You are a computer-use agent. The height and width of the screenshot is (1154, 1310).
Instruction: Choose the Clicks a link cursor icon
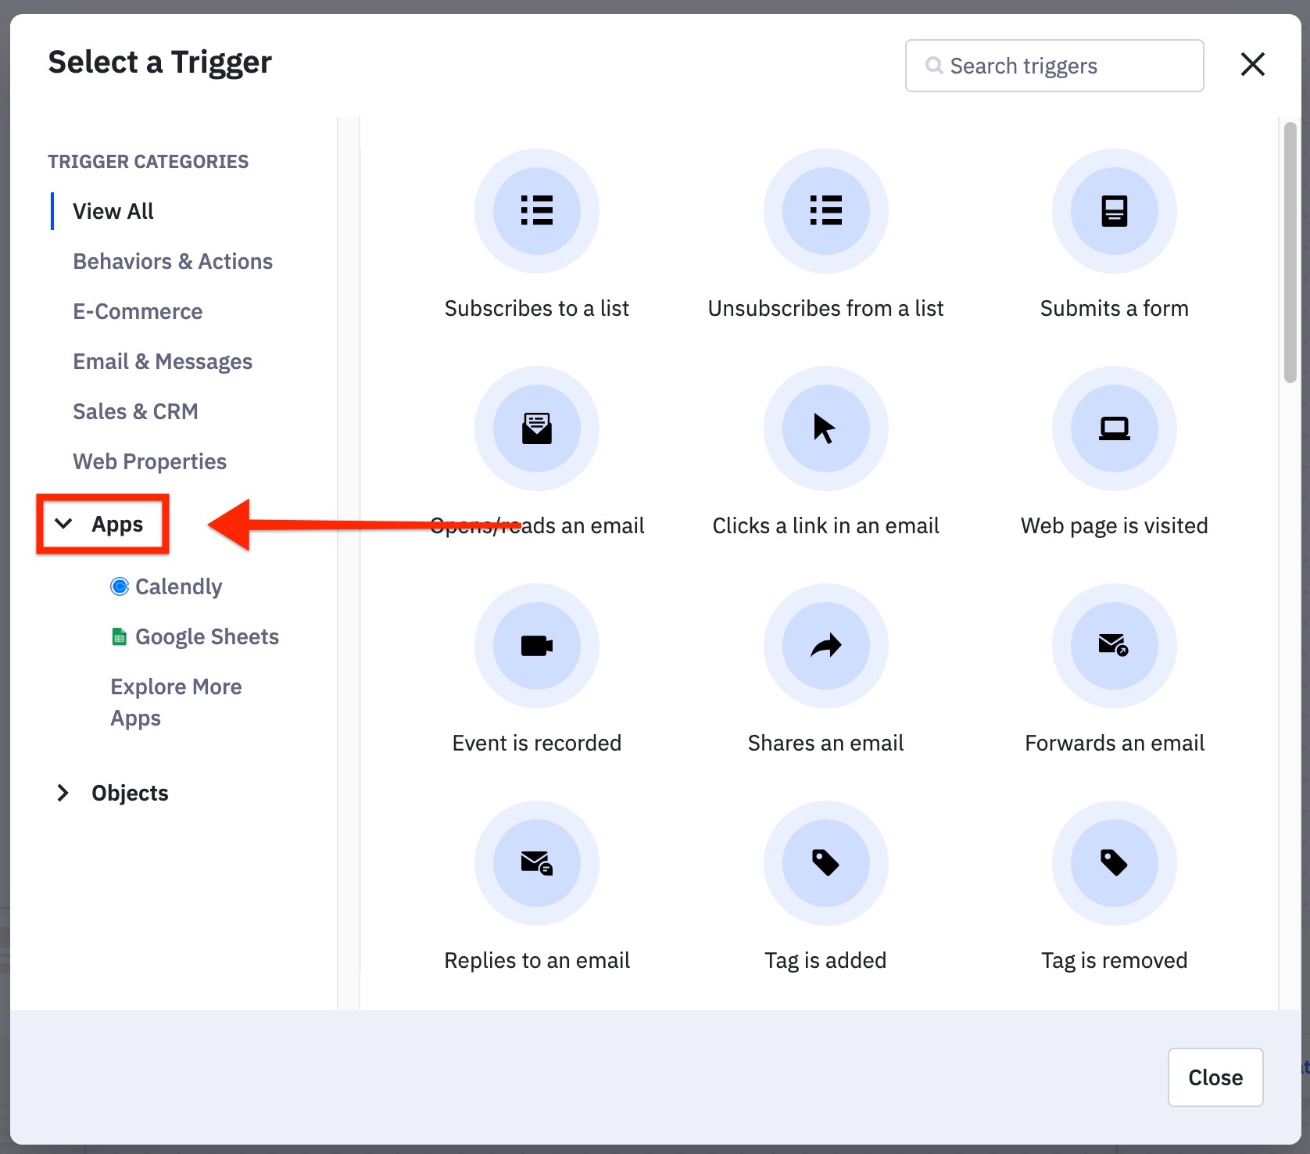825,428
